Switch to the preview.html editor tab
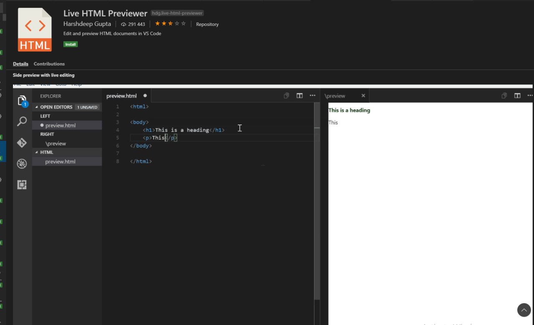 [x=121, y=96]
